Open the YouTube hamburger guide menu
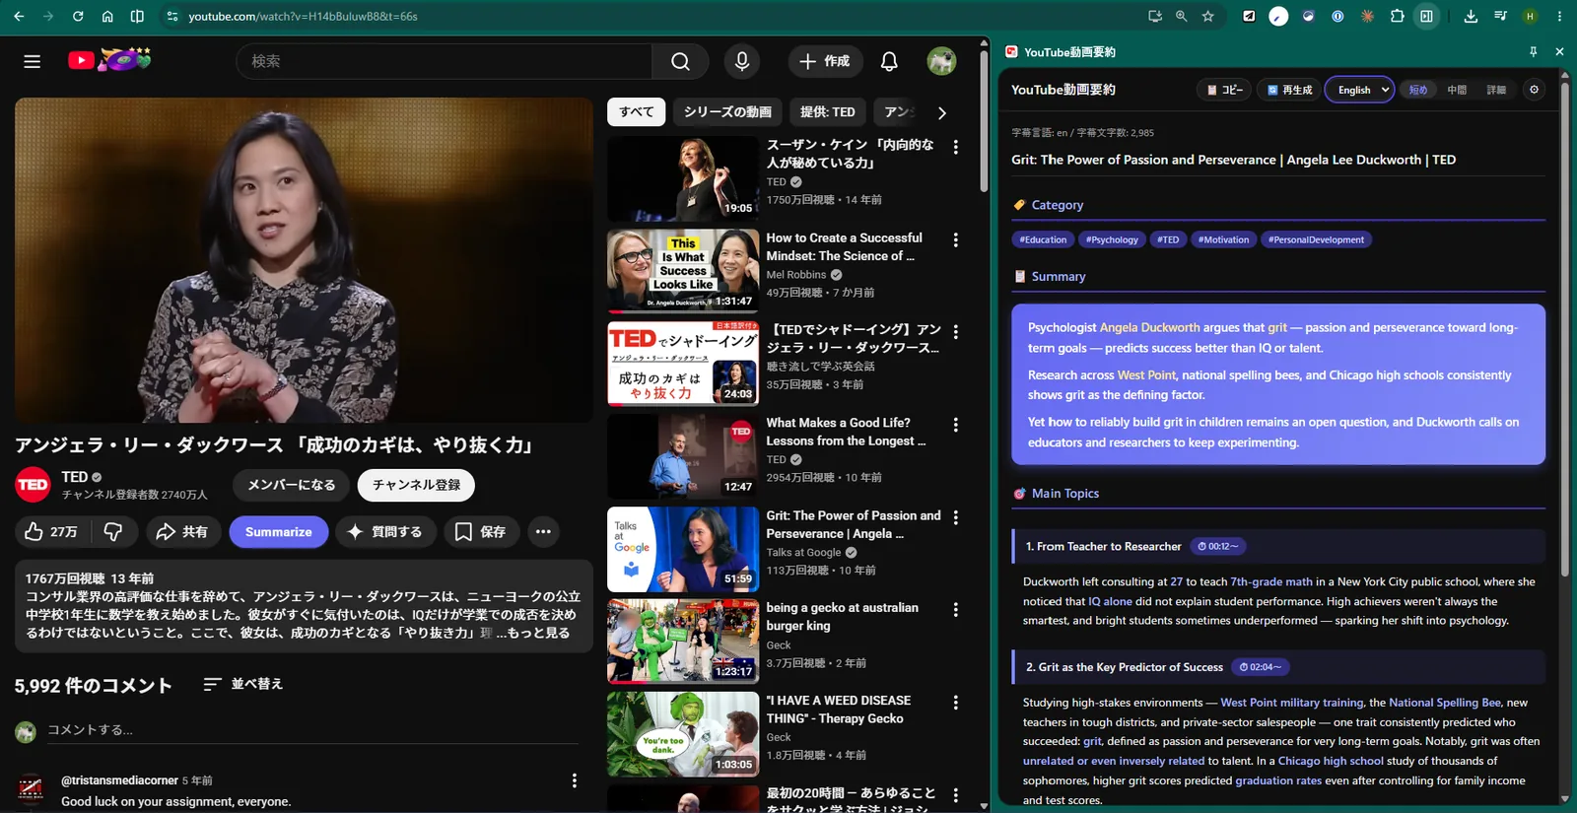The image size is (1577, 813). click(x=32, y=61)
